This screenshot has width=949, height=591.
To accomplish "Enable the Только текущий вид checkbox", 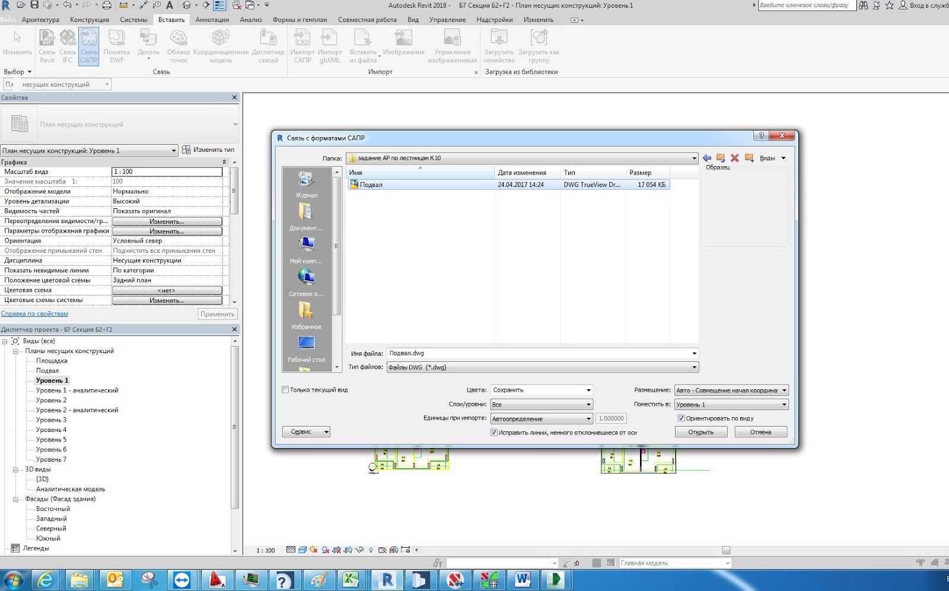I will pos(285,390).
